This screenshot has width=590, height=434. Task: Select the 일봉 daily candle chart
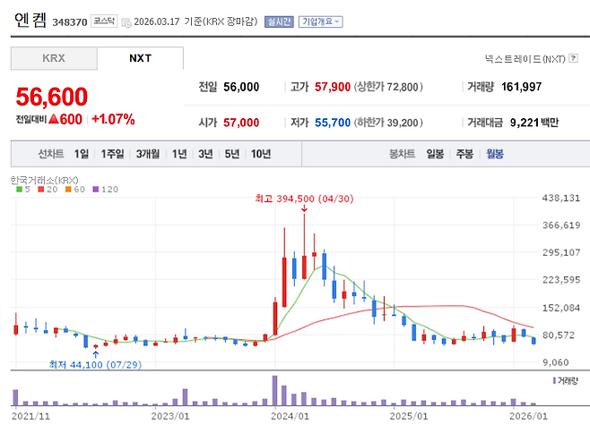pos(435,154)
